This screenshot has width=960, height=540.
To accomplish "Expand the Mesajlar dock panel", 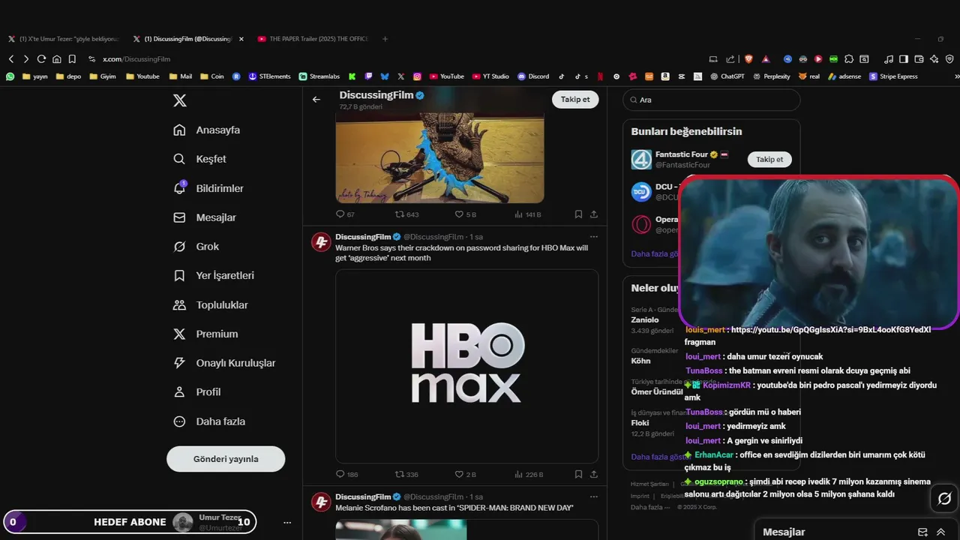I will 940,532.
